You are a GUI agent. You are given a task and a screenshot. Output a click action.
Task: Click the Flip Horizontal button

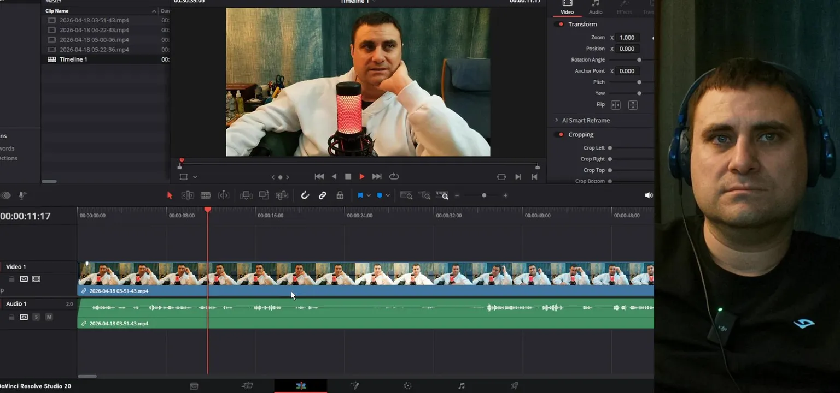pyautogui.click(x=616, y=105)
